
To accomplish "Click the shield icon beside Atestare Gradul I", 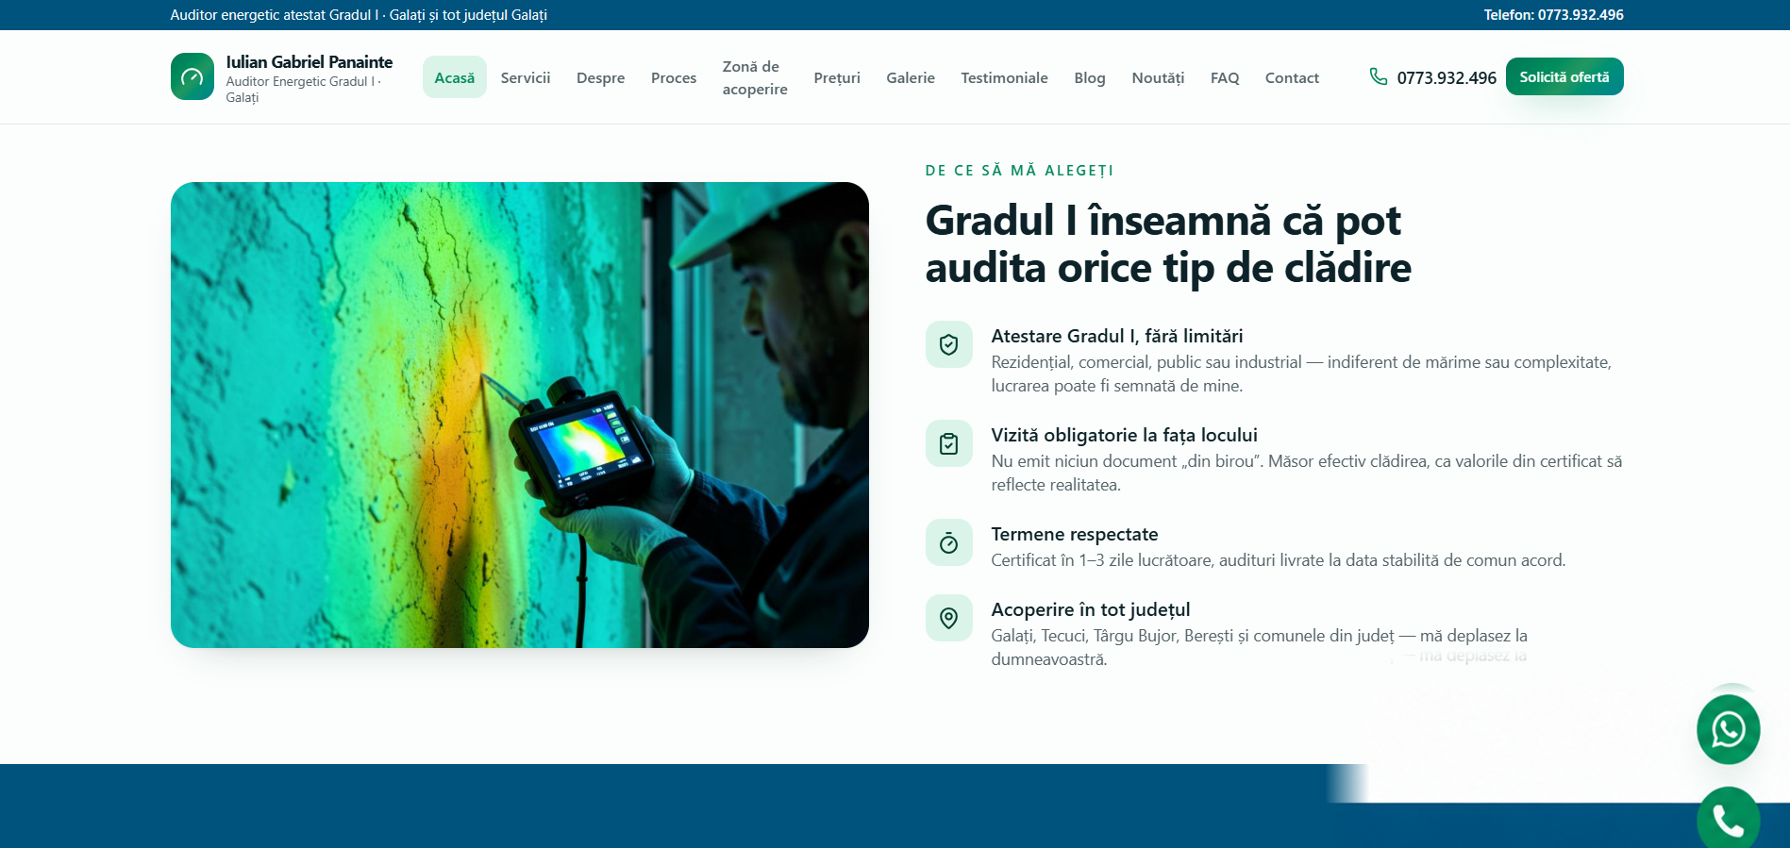I will tap(949, 344).
